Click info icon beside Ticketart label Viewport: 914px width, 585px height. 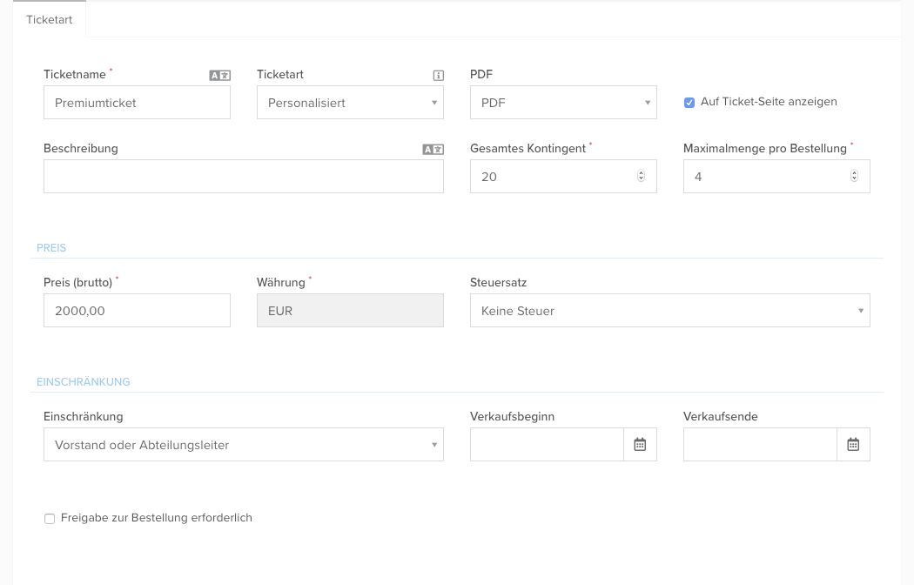click(438, 76)
